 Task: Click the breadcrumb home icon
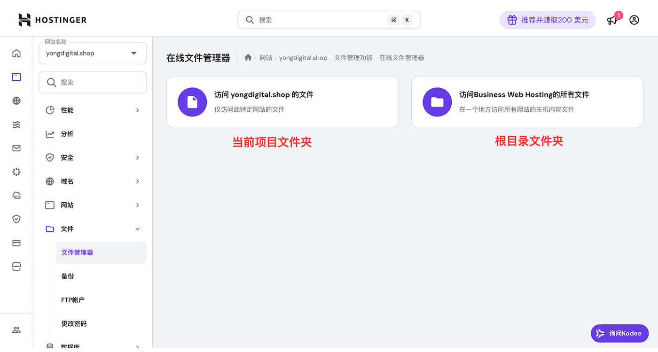pyautogui.click(x=248, y=57)
